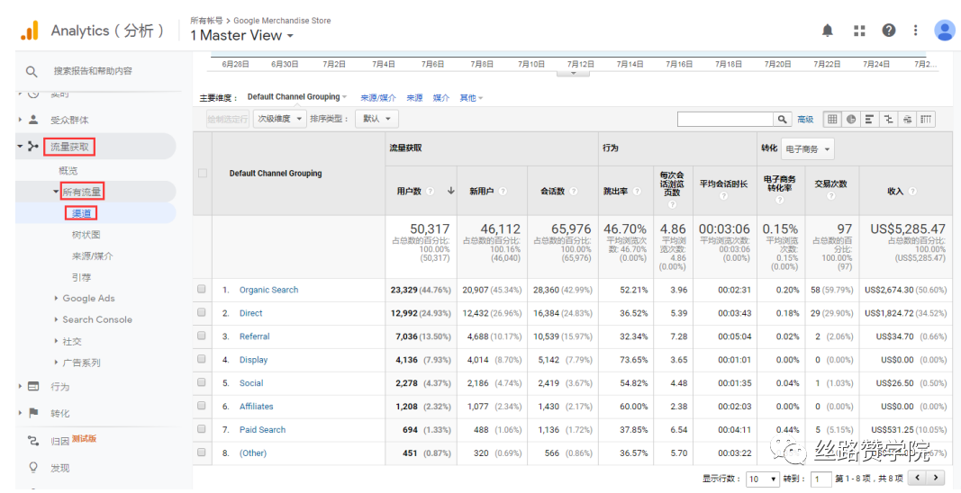Switch to the data table view icon
961x493 pixels.
pos(832,120)
